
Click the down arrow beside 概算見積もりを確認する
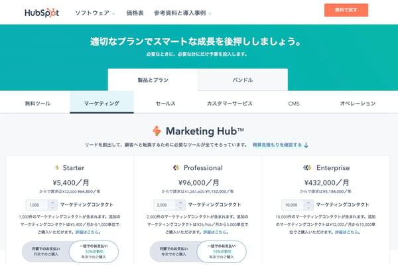tap(306, 145)
